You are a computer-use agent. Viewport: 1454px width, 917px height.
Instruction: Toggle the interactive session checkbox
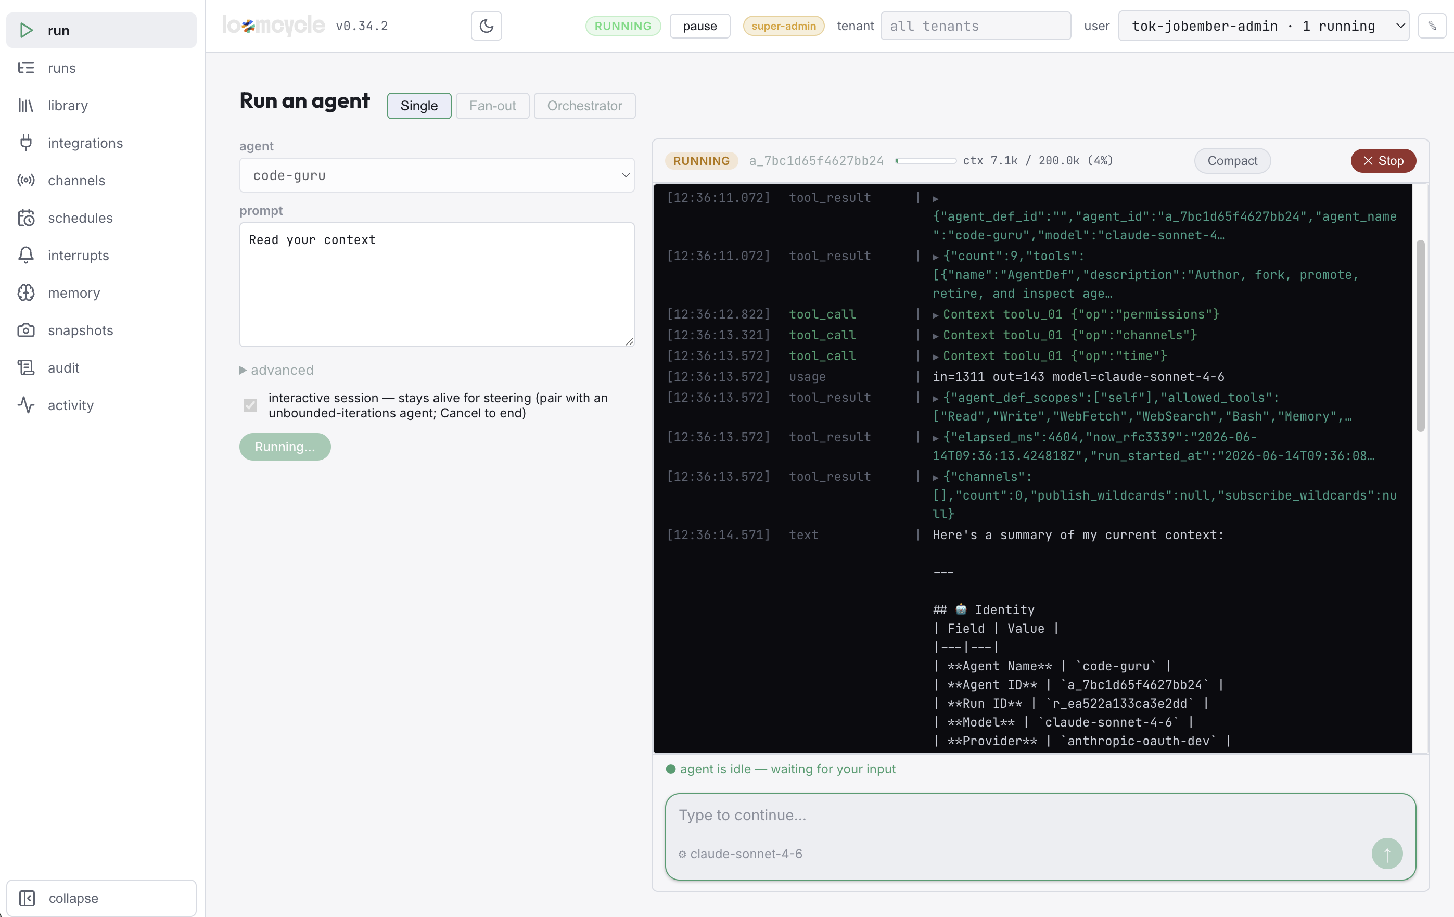pos(250,405)
